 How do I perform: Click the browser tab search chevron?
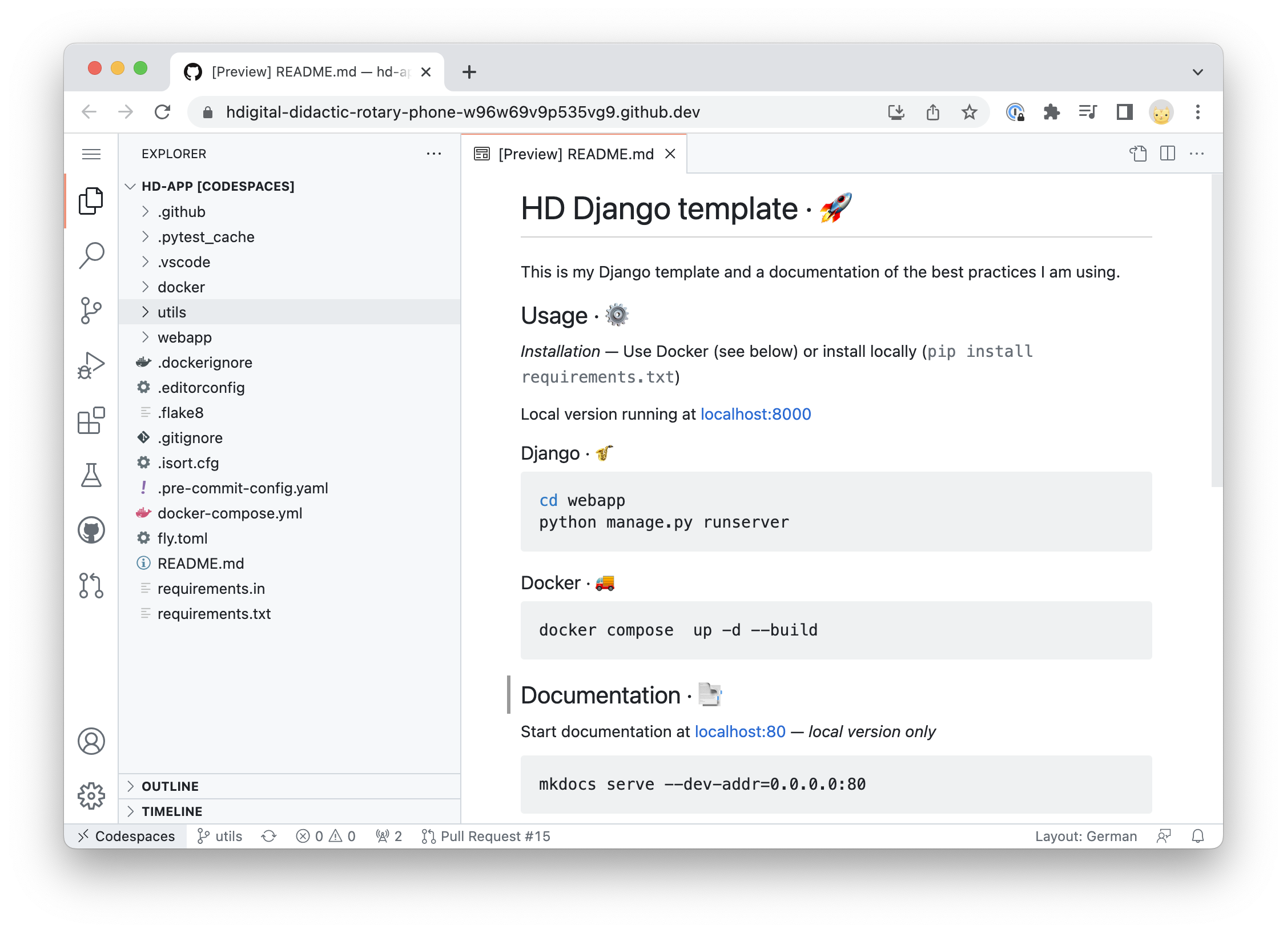[1198, 72]
